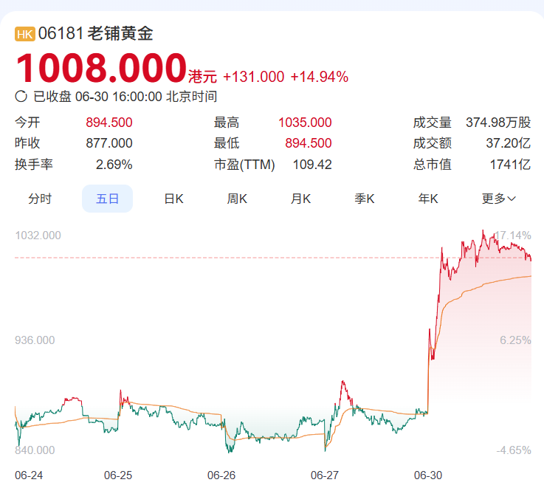Click the 成交量 value 374.98万股
Screen dimensions: 544x488
tap(498, 123)
